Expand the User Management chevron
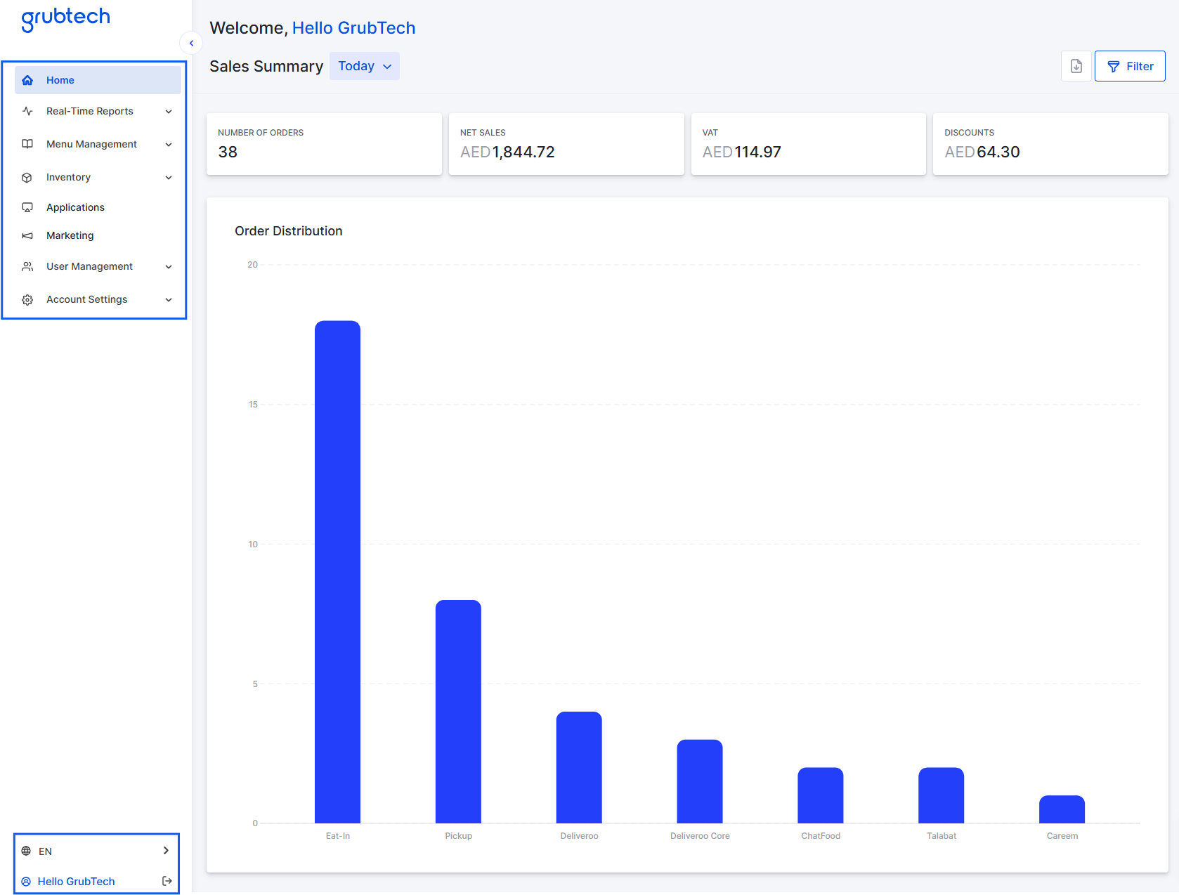The width and height of the screenshot is (1179, 895). pos(169,267)
